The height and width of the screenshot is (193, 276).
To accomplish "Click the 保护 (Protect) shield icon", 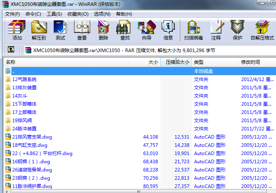I will coord(238,30).
